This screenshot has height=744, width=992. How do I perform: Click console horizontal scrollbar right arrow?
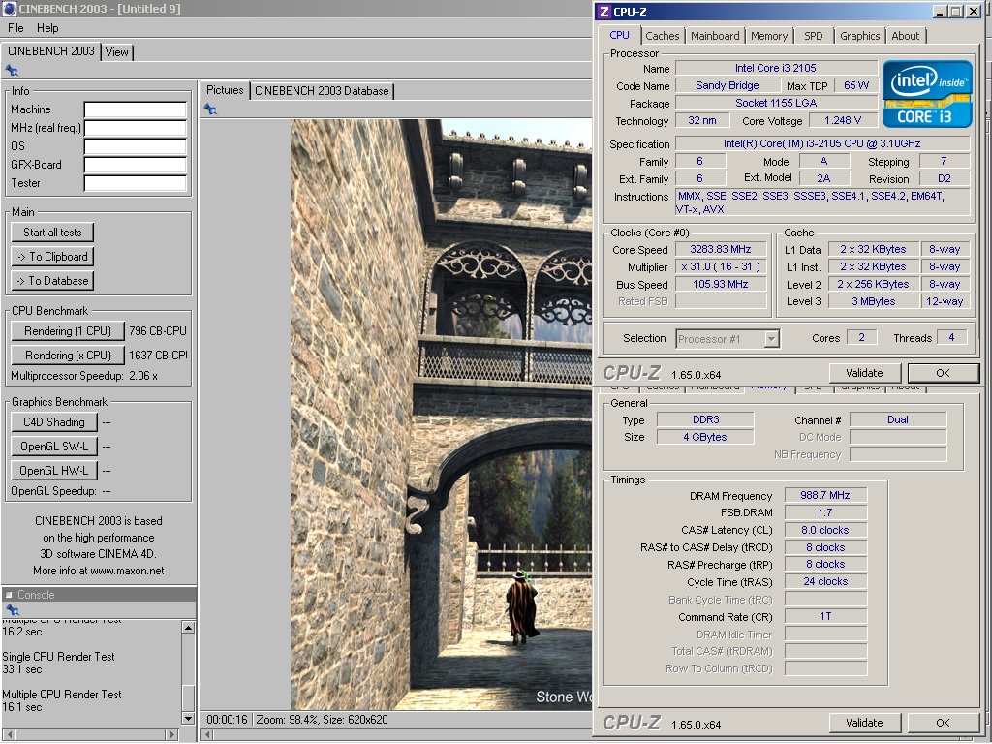click(x=172, y=734)
